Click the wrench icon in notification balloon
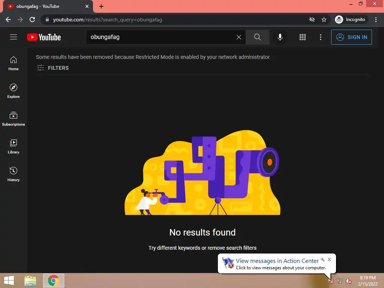The width and height of the screenshot is (384, 288). [322, 259]
